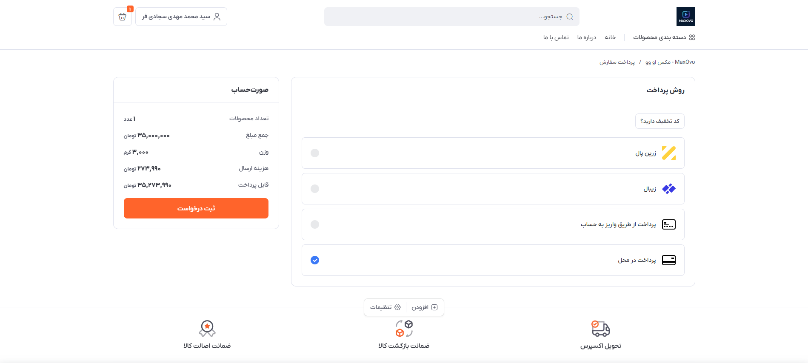Click the search magnifier icon
The height and width of the screenshot is (363, 808).
pos(570,17)
